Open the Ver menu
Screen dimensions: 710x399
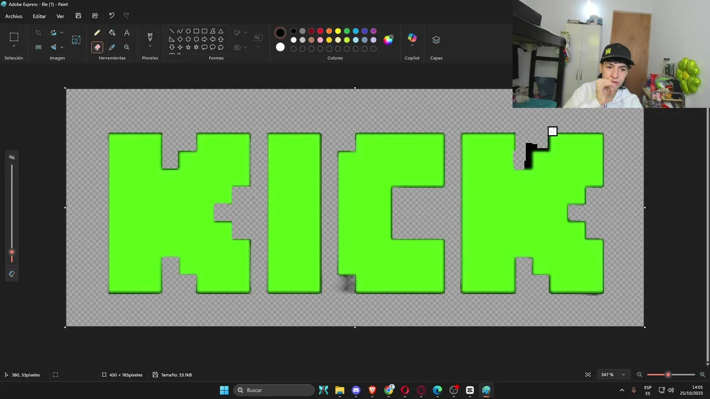click(60, 16)
